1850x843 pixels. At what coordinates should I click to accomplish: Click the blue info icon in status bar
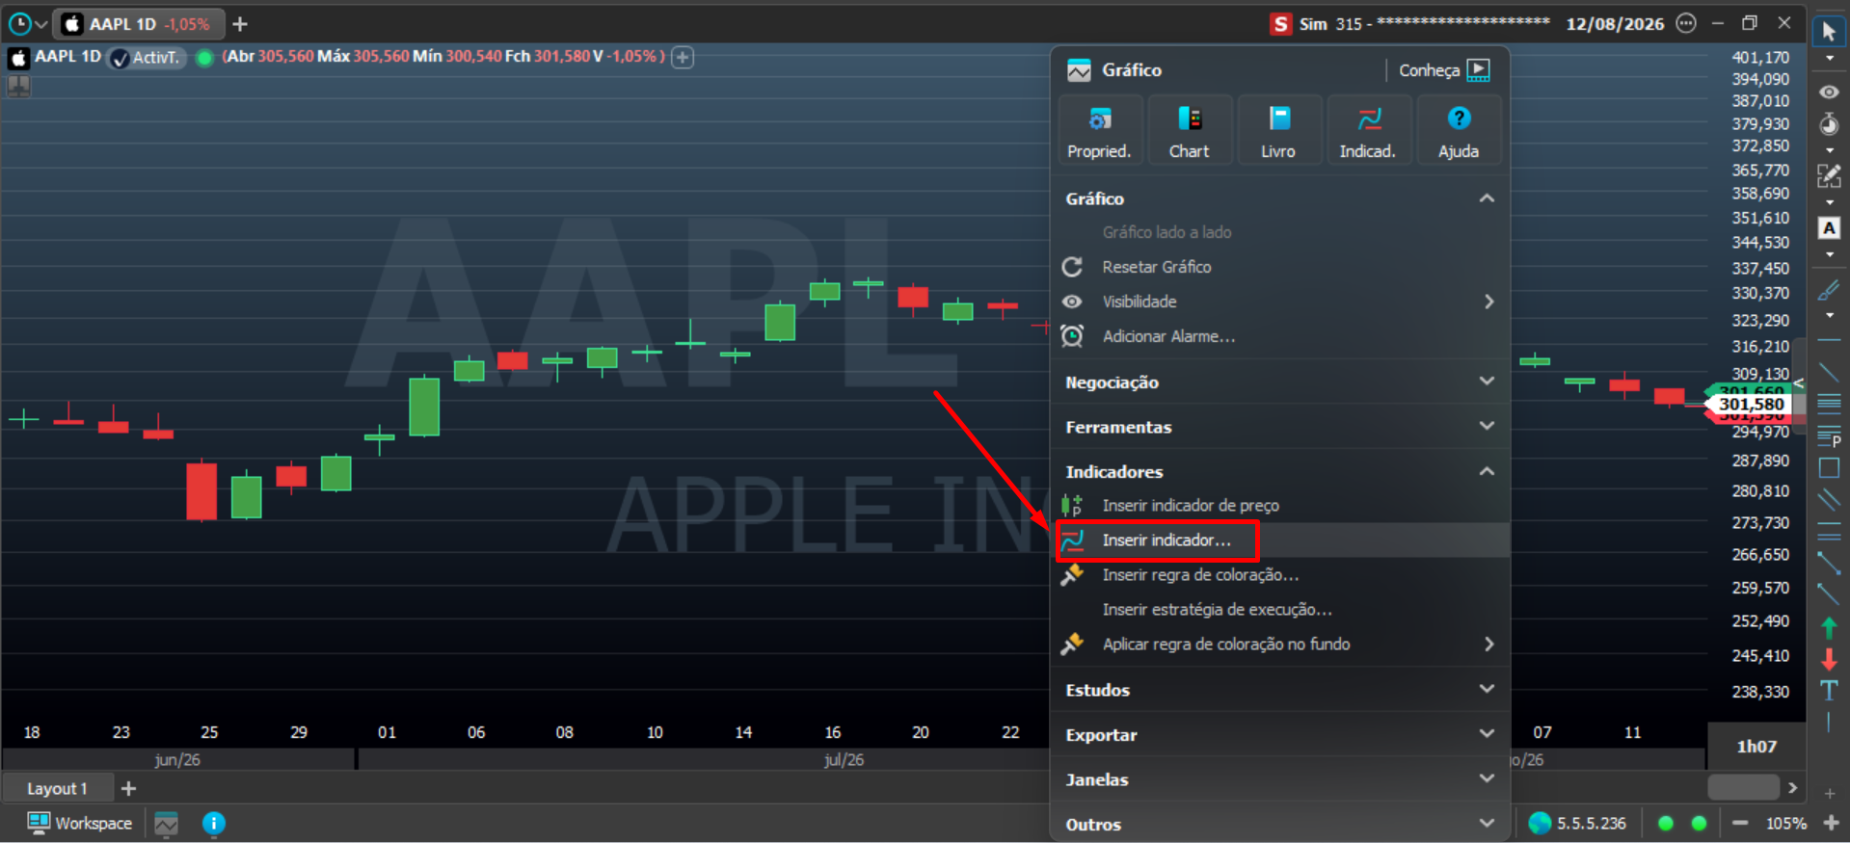click(x=214, y=824)
